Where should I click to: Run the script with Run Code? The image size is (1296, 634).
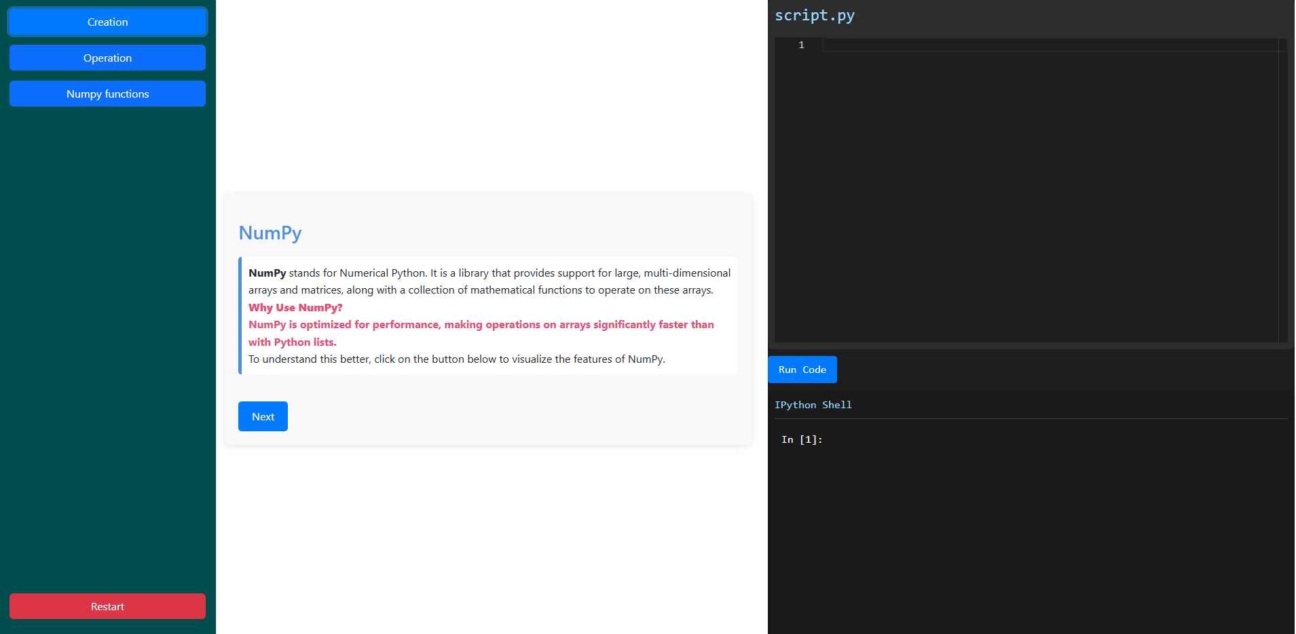802,370
